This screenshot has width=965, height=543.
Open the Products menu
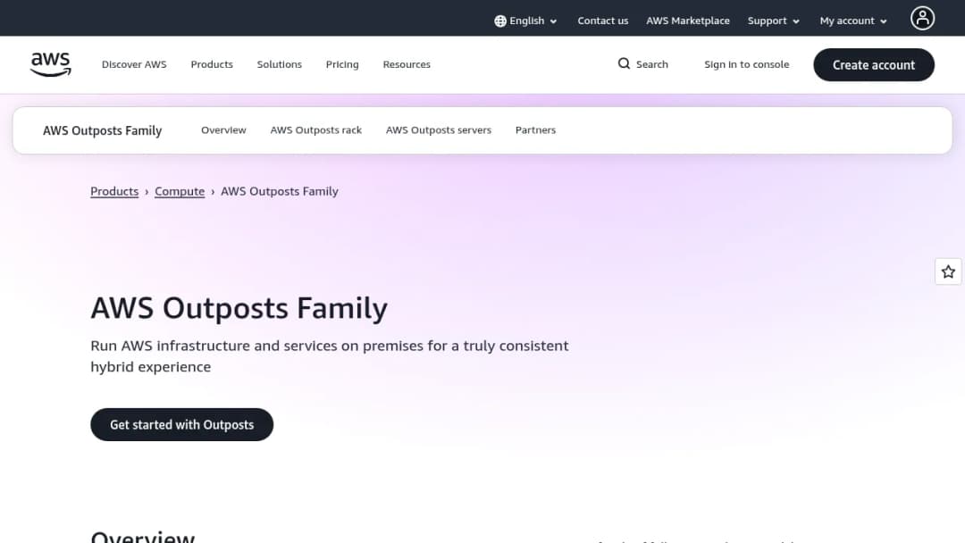point(212,64)
